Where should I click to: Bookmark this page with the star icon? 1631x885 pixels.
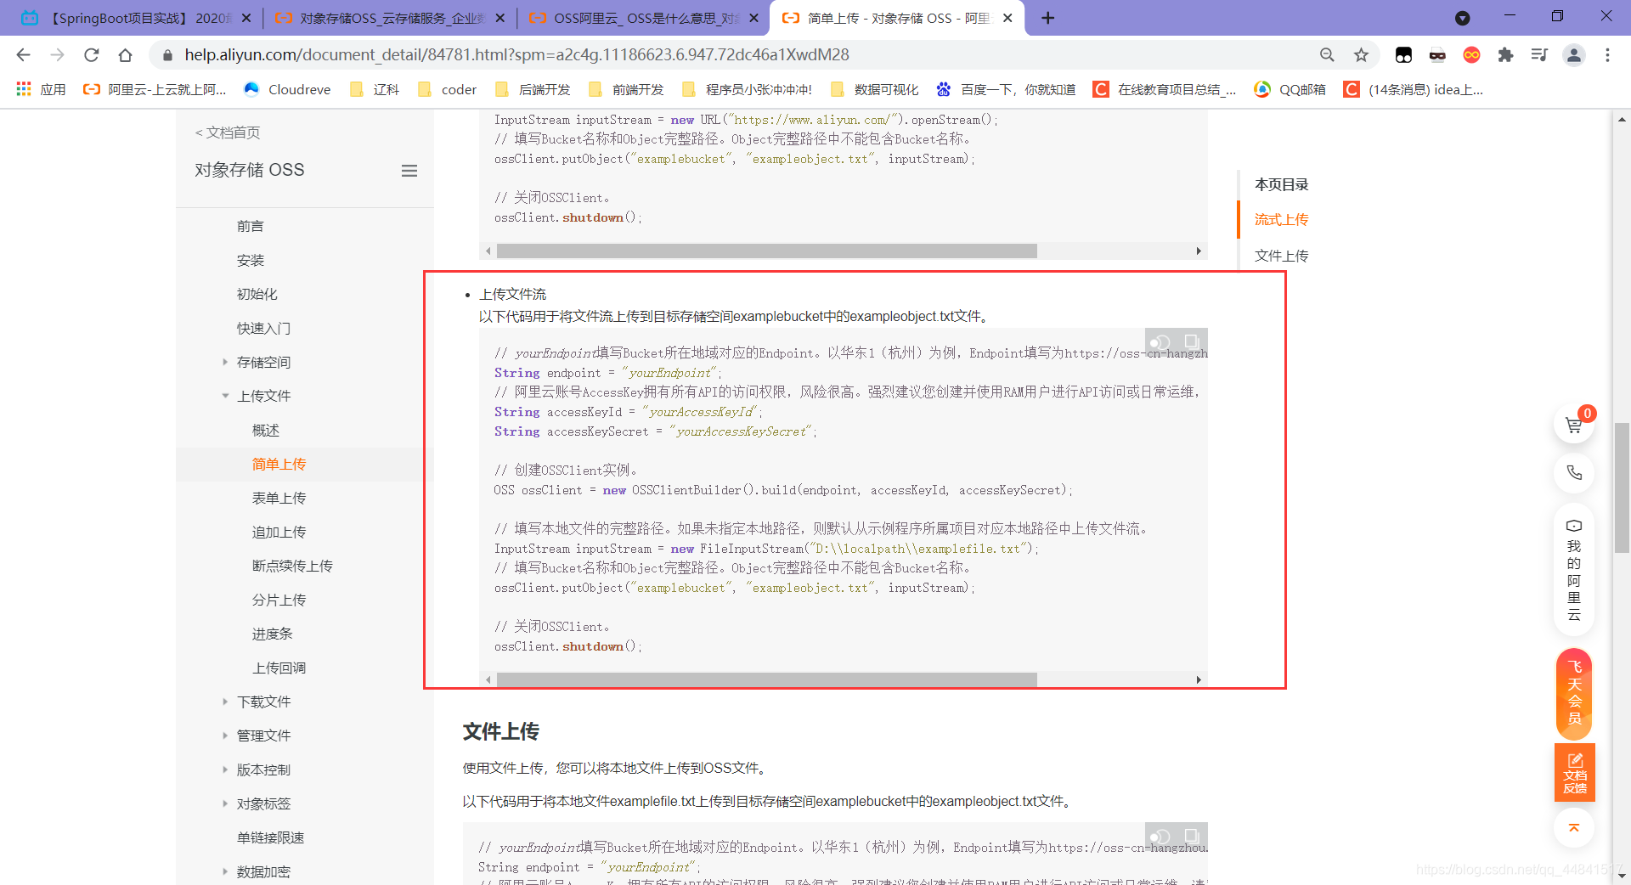point(1361,55)
